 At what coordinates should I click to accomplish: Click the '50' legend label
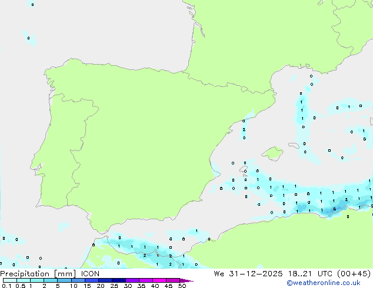coord(182,286)
